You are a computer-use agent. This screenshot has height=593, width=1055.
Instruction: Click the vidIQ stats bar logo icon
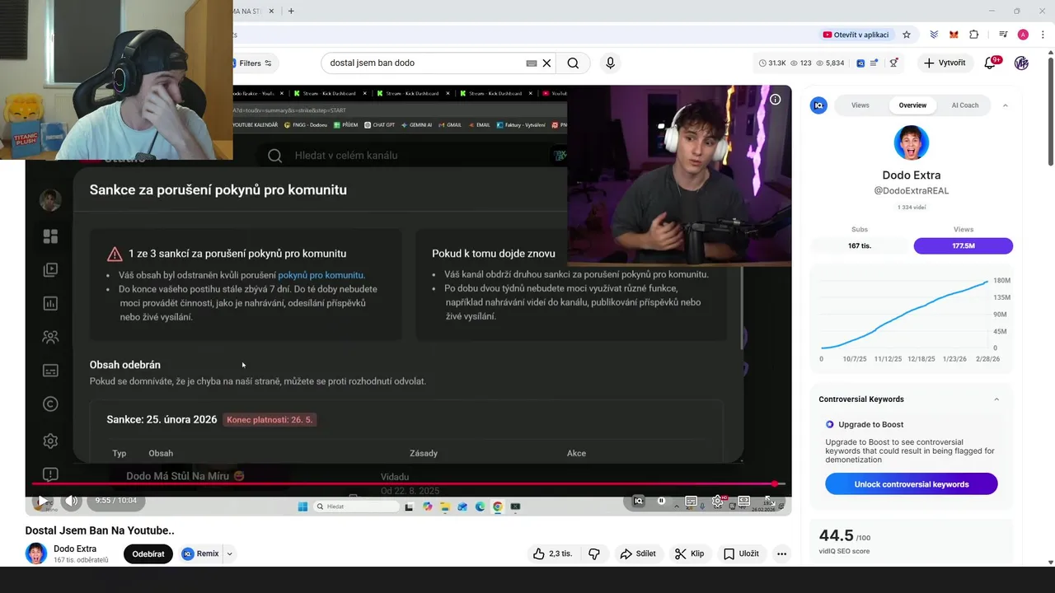860,63
